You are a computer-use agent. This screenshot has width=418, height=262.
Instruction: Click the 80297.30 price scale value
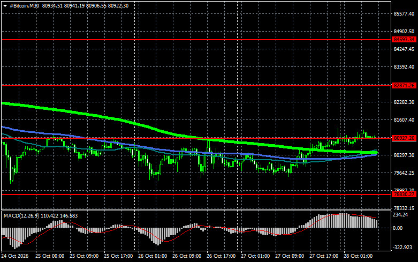click(404, 155)
